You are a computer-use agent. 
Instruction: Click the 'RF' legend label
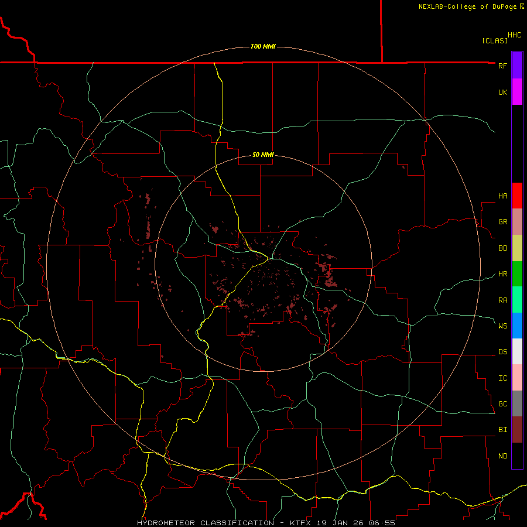pos(502,66)
